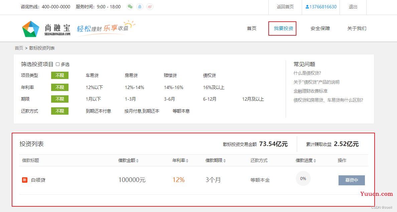Image resolution: width=397 pixels, height=212 pixels.
Task: Click the 0% progress circle
Action: (303, 178)
